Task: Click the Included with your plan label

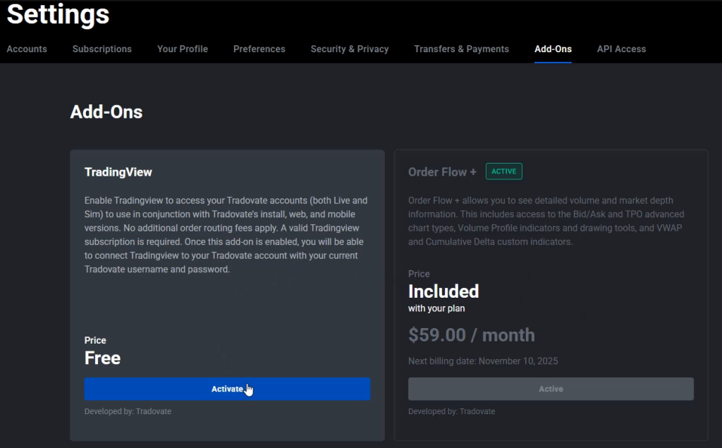Action: point(443,297)
